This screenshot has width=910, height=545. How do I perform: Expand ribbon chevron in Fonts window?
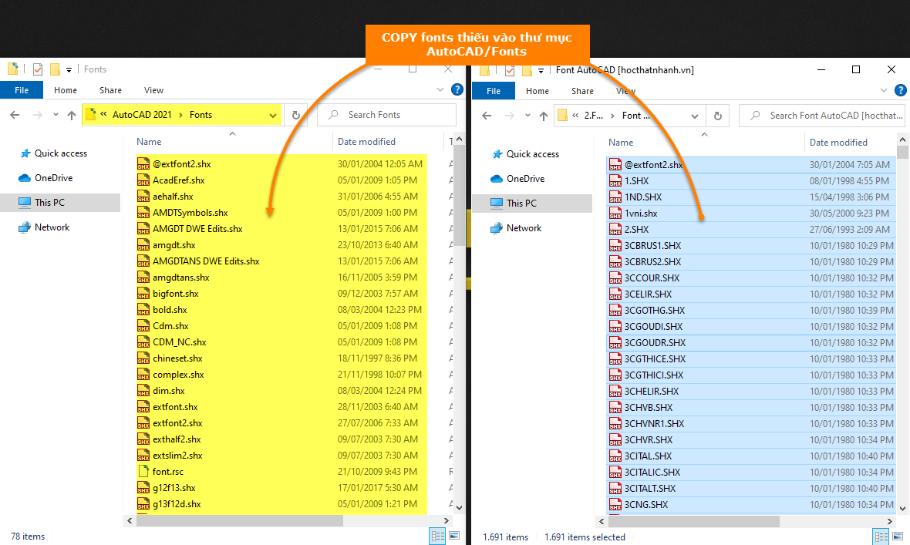click(440, 89)
